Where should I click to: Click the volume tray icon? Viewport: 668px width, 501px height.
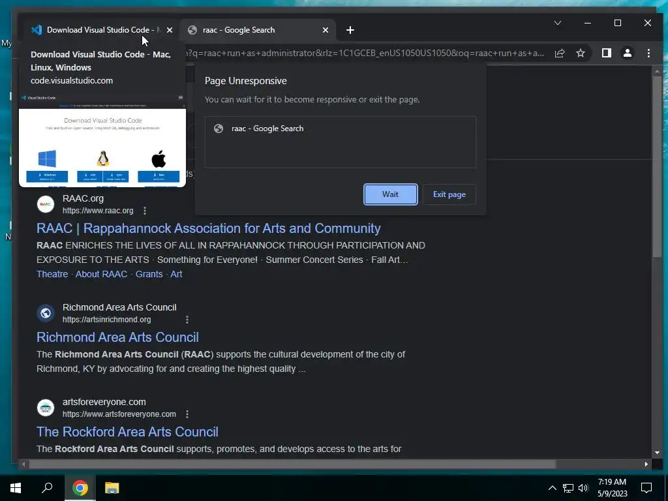(x=583, y=488)
